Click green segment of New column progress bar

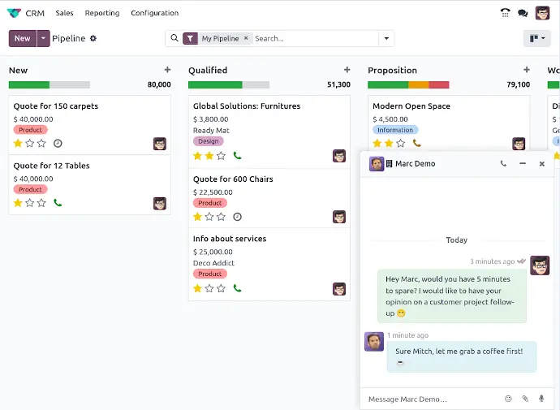click(29, 84)
